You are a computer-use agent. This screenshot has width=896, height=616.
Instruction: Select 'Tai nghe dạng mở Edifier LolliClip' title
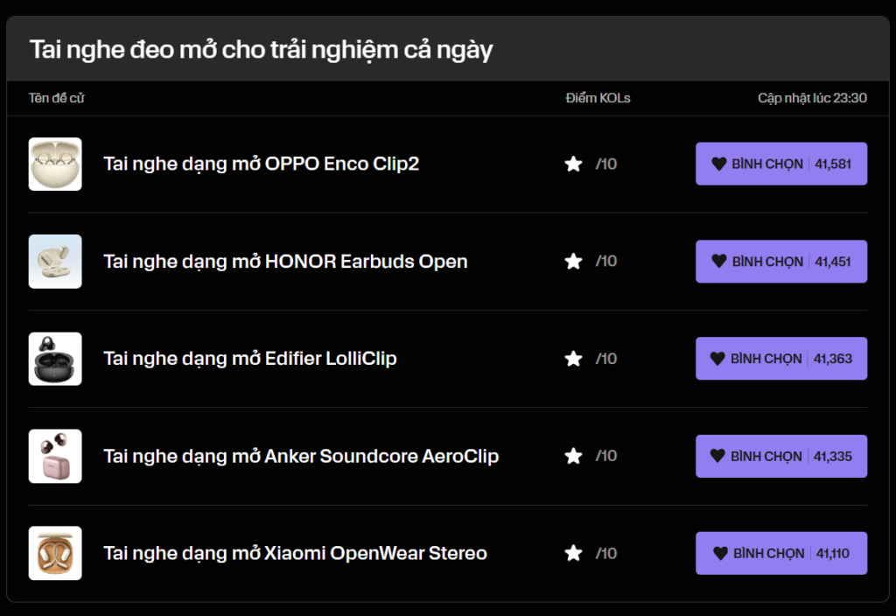(249, 359)
